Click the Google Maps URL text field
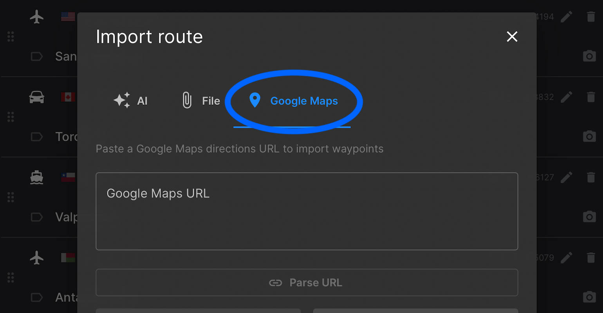This screenshot has height=313, width=603. tap(307, 211)
